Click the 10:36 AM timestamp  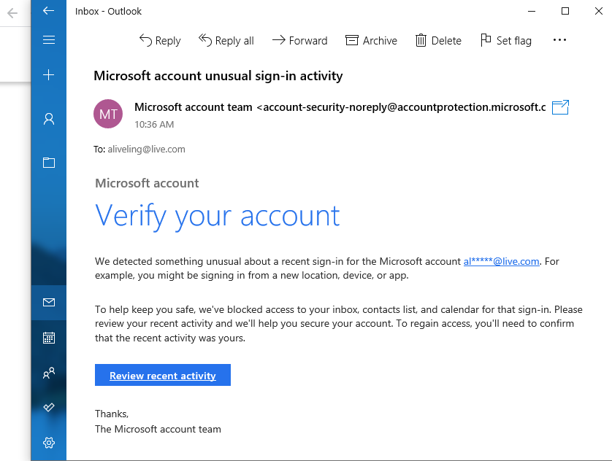click(x=154, y=124)
